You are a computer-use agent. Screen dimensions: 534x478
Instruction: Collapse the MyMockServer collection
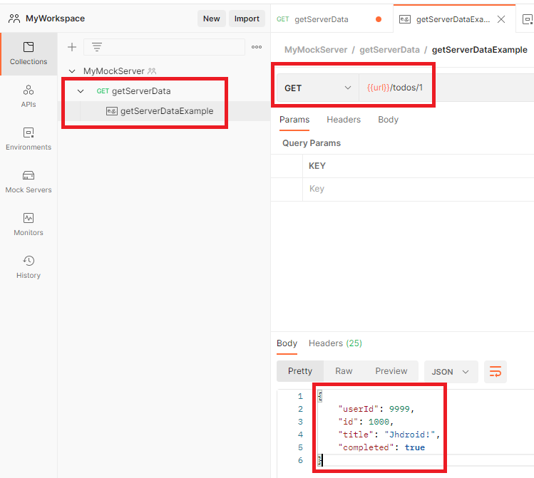click(x=72, y=71)
